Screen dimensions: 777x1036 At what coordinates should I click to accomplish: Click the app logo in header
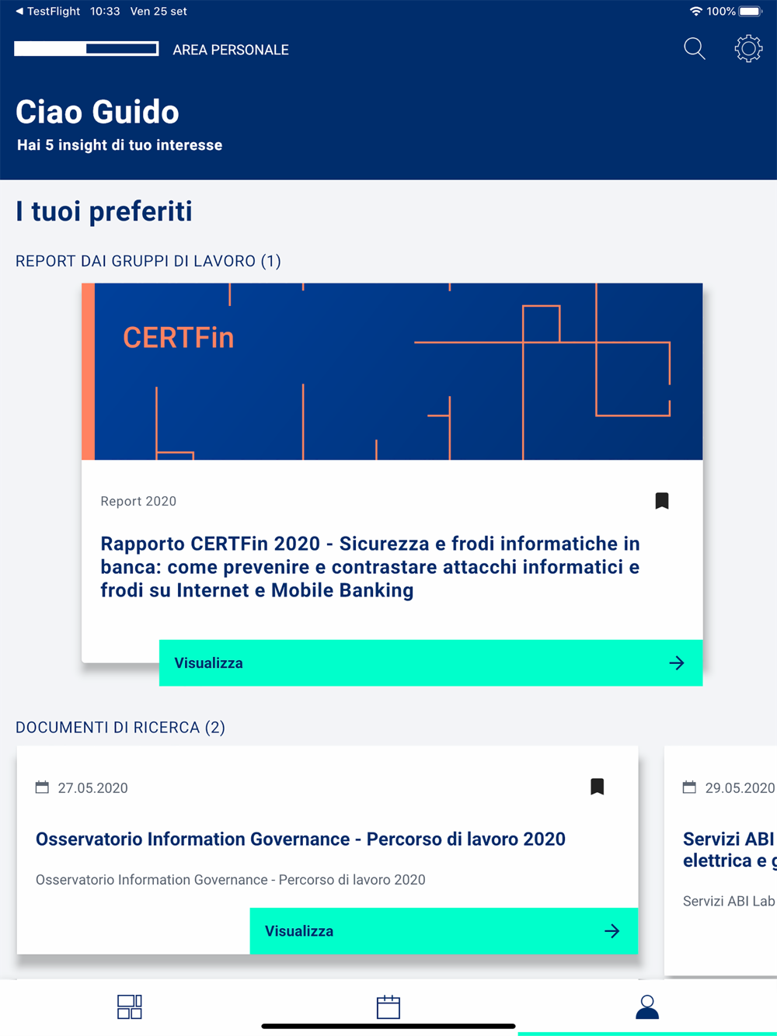pos(87,49)
